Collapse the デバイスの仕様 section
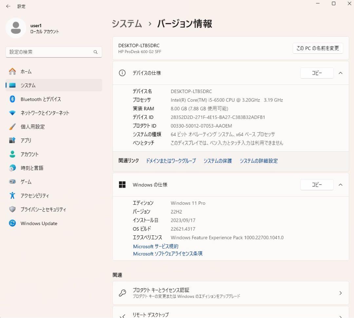This screenshot has height=318, width=354. click(x=341, y=73)
